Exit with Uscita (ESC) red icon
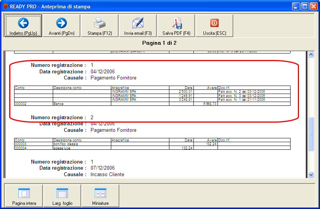The height and width of the screenshot is (209, 320). [x=214, y=26]
